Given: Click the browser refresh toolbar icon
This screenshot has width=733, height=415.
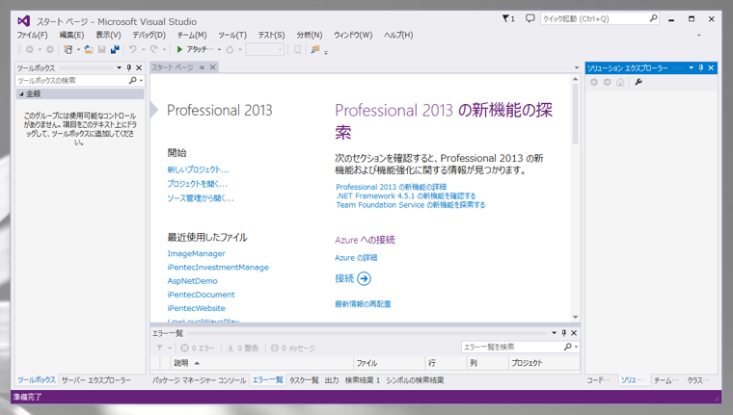Looking at the screenshot, I should pos(230,49).
